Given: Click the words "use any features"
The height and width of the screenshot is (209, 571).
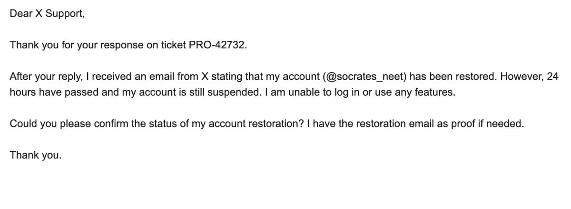Looking at the screenshot, I should (411, 92).
